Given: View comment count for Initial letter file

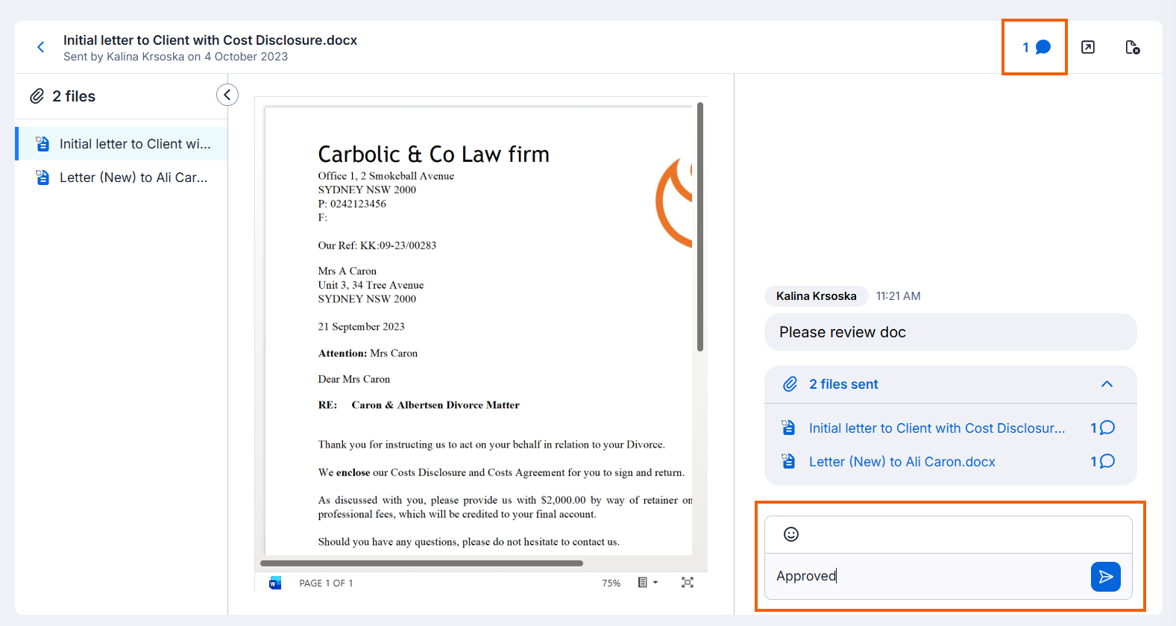Looking at the screenshot, I should [1103, 428].
